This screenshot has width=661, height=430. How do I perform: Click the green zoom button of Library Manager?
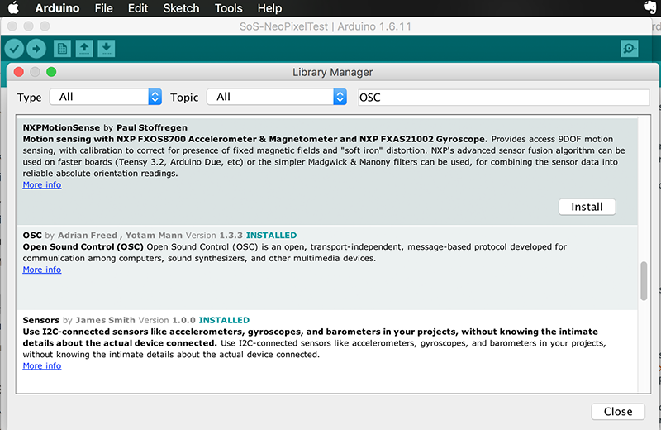point(51,72)
